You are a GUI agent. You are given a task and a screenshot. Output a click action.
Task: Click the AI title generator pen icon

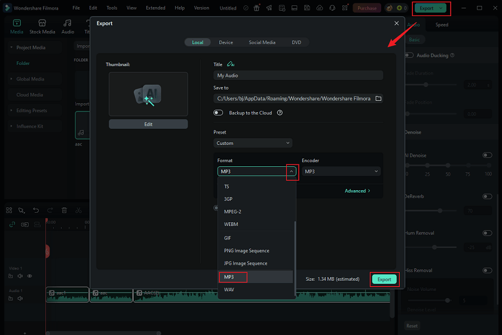(231, 64)
